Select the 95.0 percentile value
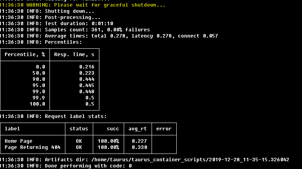 [39, 85]
